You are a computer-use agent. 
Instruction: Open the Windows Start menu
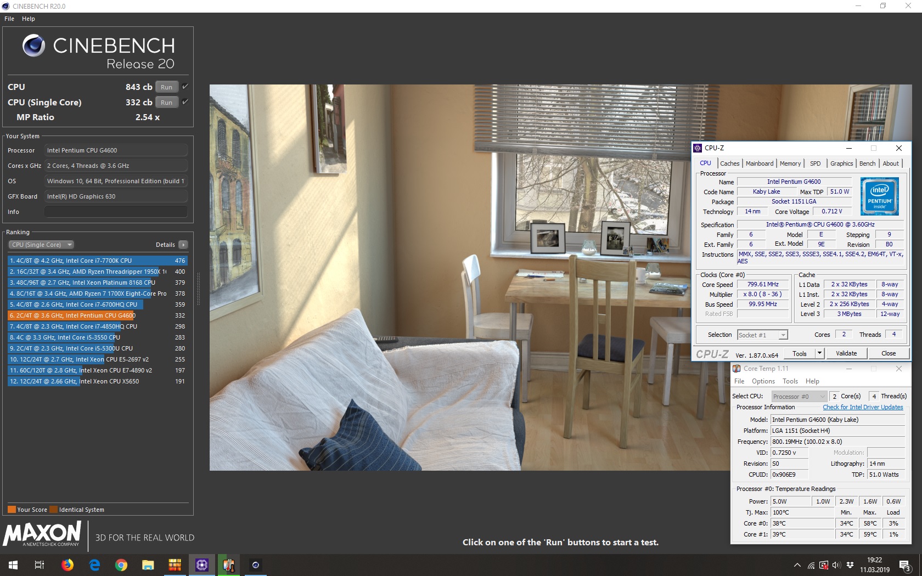(x=13, y=565)
